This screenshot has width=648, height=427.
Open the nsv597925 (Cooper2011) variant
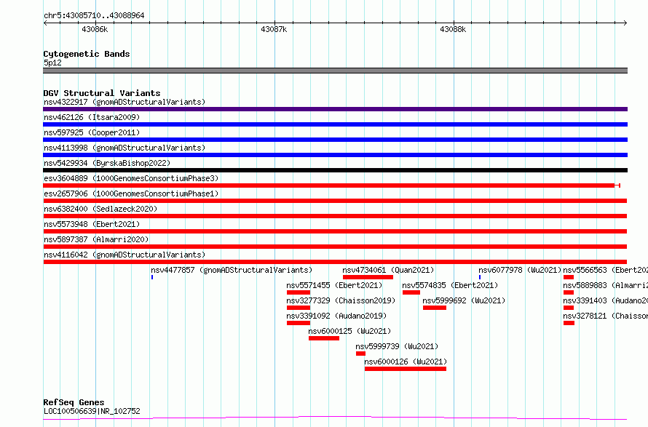click(92, 132)
